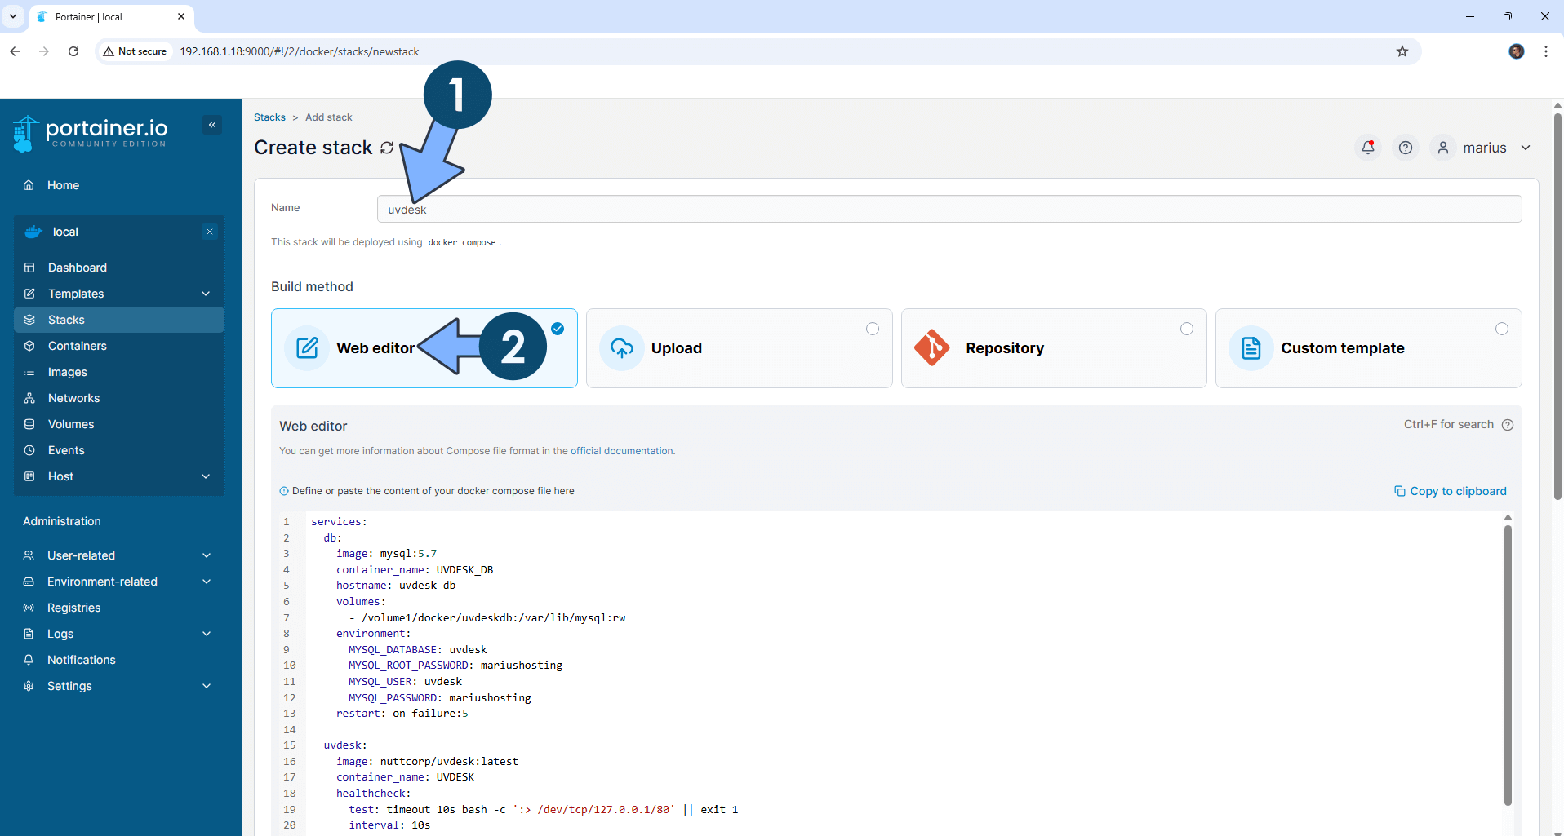Click the web editor vertical scrollbar
The height and width of the screenshot is (836, 1564).
tap(1508, 665)
